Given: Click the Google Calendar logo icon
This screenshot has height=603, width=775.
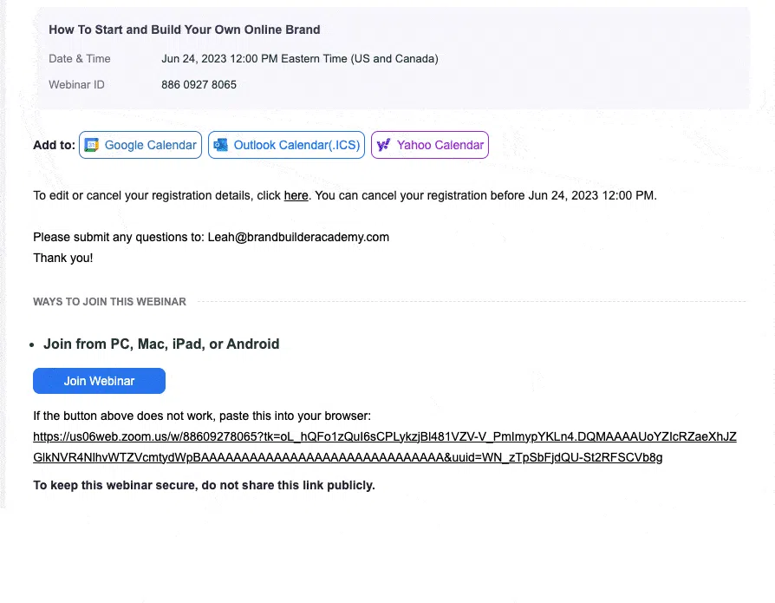Looking at the screenshot, I should tap(92, 145).
